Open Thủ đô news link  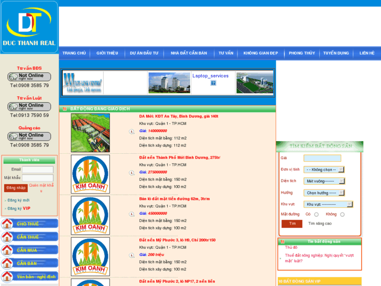(x=291, y=247)
